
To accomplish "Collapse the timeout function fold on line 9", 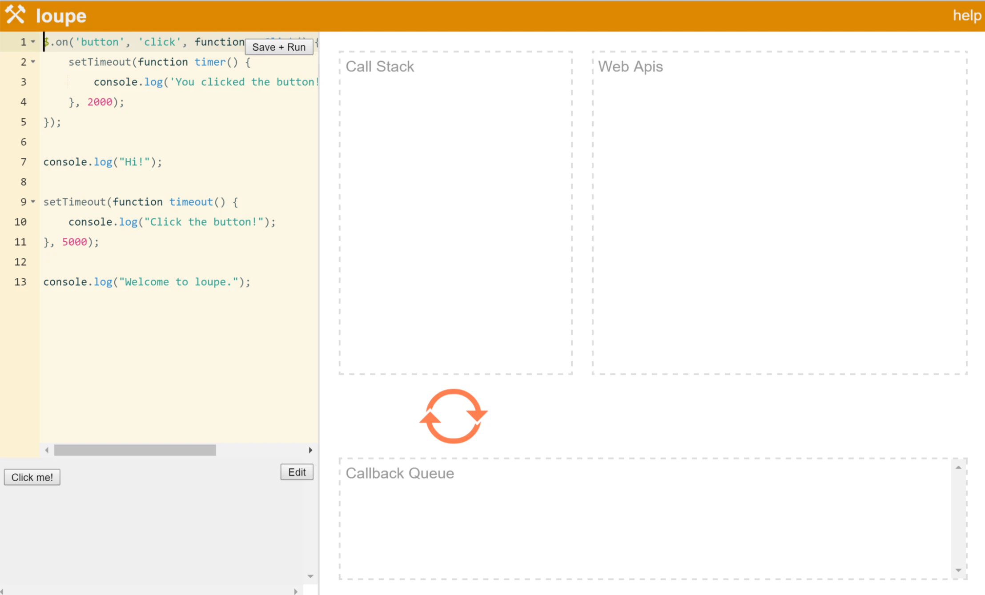I will pyautogui.click(x=33, y=202).
